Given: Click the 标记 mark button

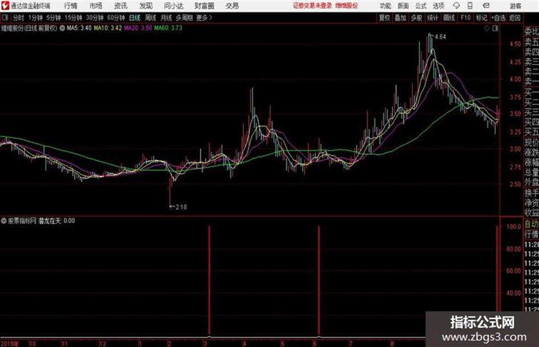Looking at the screenshot, I should click(x=481, y=18).
